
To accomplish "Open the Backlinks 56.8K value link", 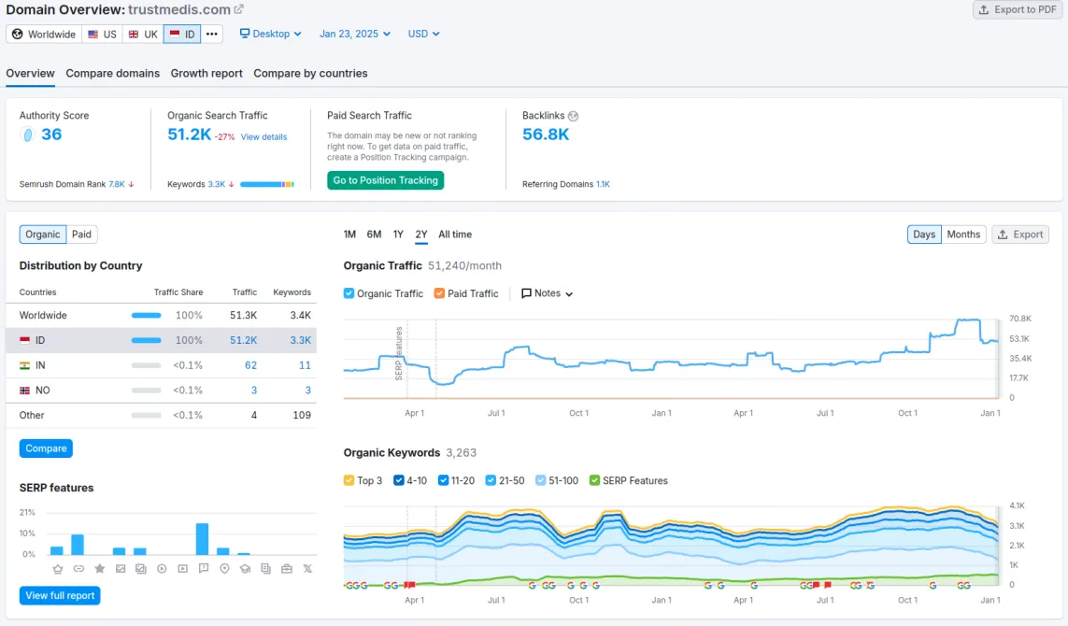I will (x=546, y=135).
